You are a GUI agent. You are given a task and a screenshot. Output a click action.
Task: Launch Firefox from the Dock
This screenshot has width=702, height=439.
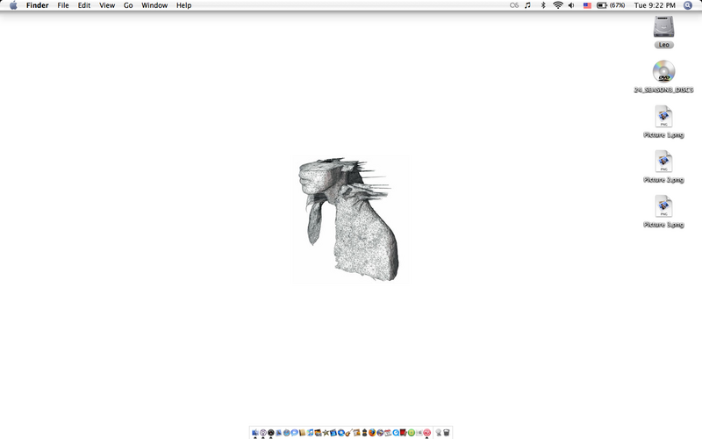[372, 433]
